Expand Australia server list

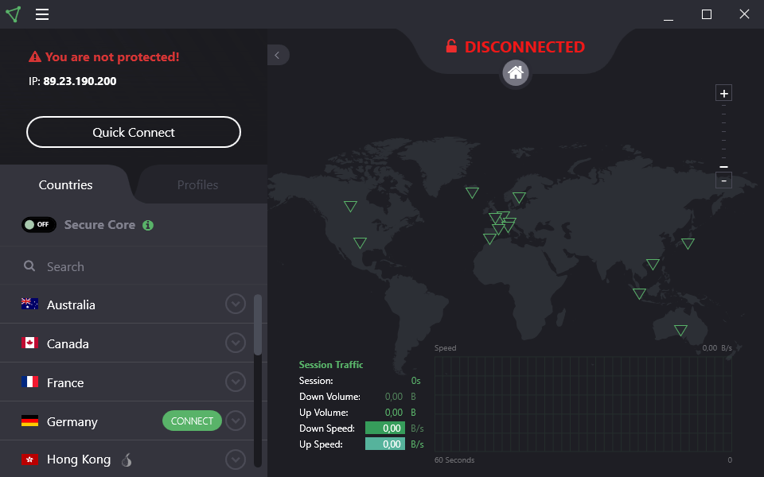(x=236, y=304)
